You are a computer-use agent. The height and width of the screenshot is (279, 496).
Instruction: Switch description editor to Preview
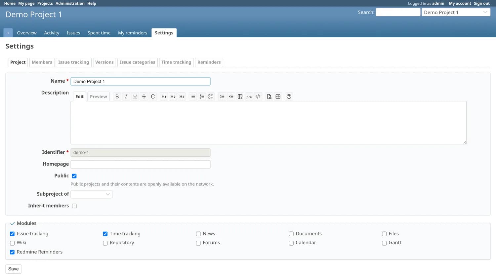(x=99, y=97)
